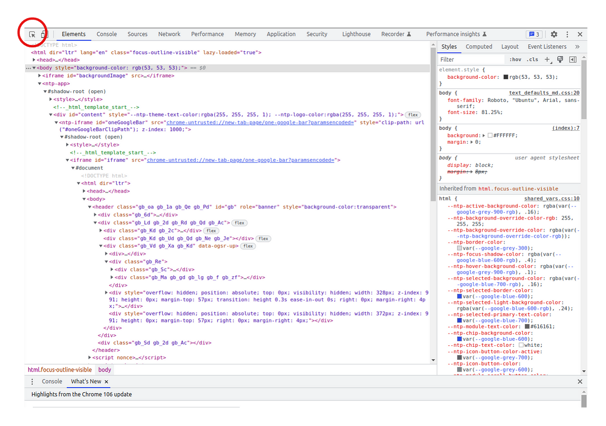The width and height of the screenshot is (606, 426).
Task: Open the Performance tab
Action: click(208, 34)
